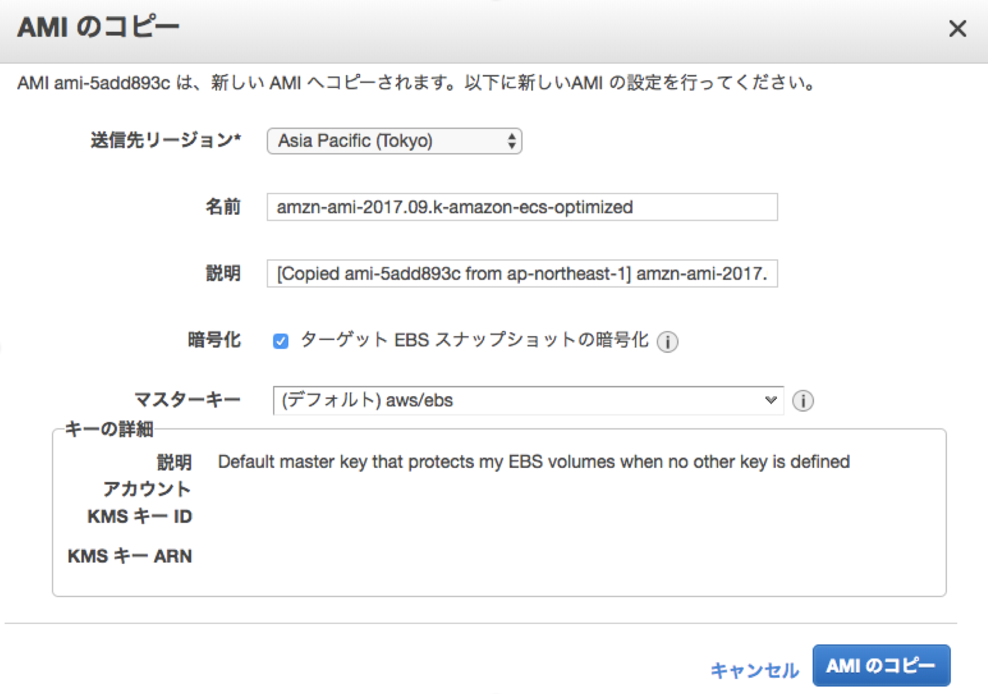This screenshot has height=694, width=988.
Task: Click the 'キーの詳細' section heading
Action: pyautogui.click(x=110, y=429)
